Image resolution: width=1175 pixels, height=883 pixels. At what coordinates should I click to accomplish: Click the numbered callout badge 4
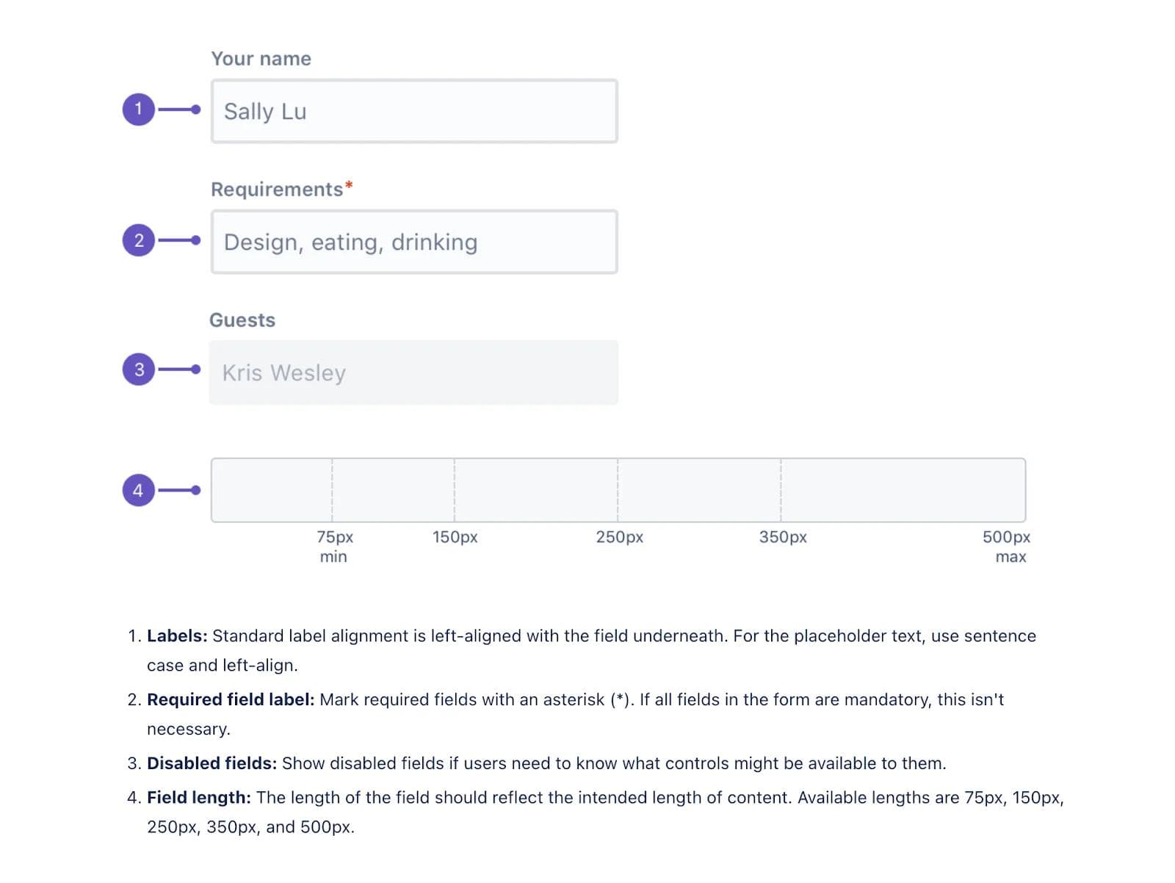138,490
